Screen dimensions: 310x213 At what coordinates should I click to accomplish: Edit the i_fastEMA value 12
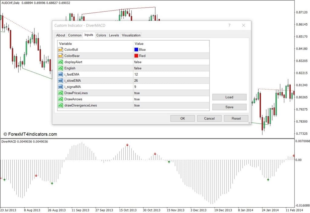136,74
